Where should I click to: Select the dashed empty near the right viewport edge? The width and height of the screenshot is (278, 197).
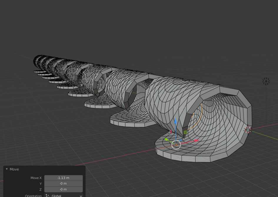248,129
